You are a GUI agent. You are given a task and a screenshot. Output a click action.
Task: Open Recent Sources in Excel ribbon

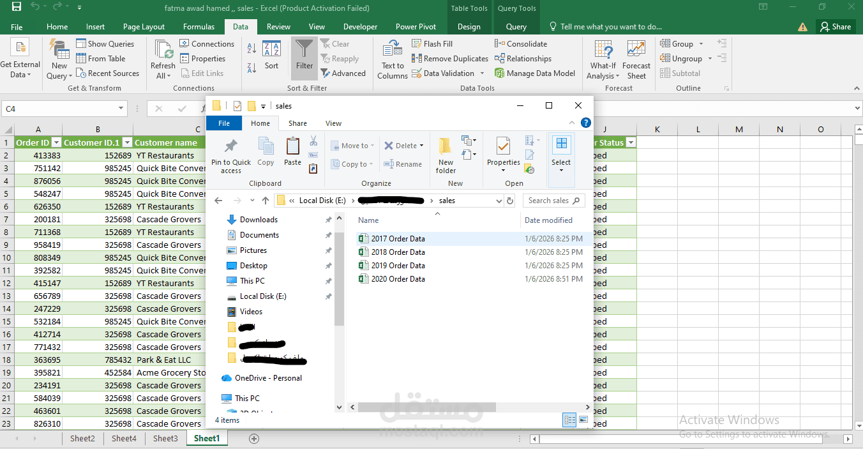click(x=107, y=73)
